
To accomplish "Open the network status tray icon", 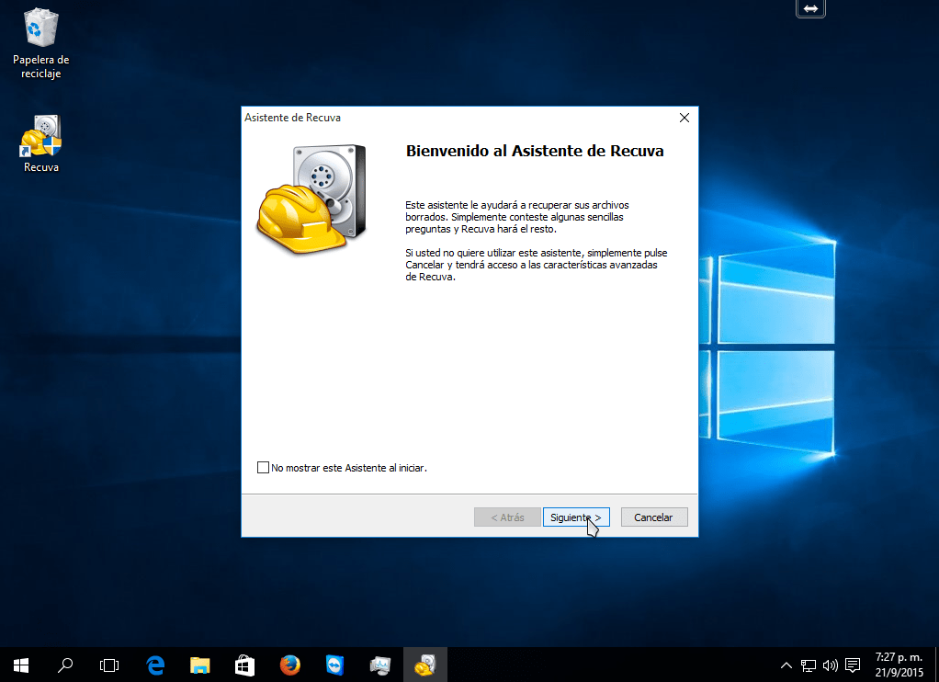I will 809,665.
